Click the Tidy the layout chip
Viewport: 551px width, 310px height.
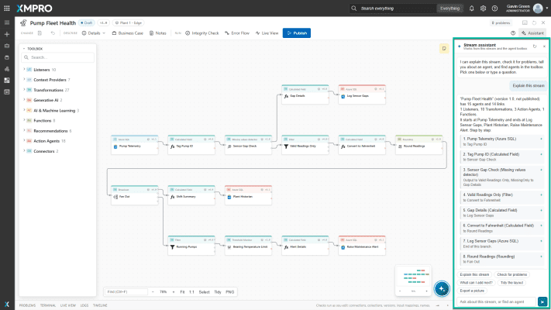point(512,283)
